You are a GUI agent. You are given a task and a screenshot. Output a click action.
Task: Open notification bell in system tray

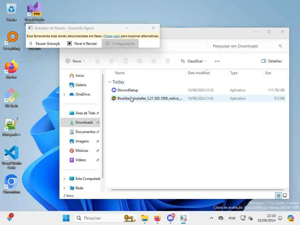click(x=280, y=218)
